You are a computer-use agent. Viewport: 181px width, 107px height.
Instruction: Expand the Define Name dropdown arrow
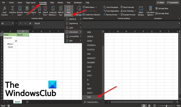[x=96, y=7]
